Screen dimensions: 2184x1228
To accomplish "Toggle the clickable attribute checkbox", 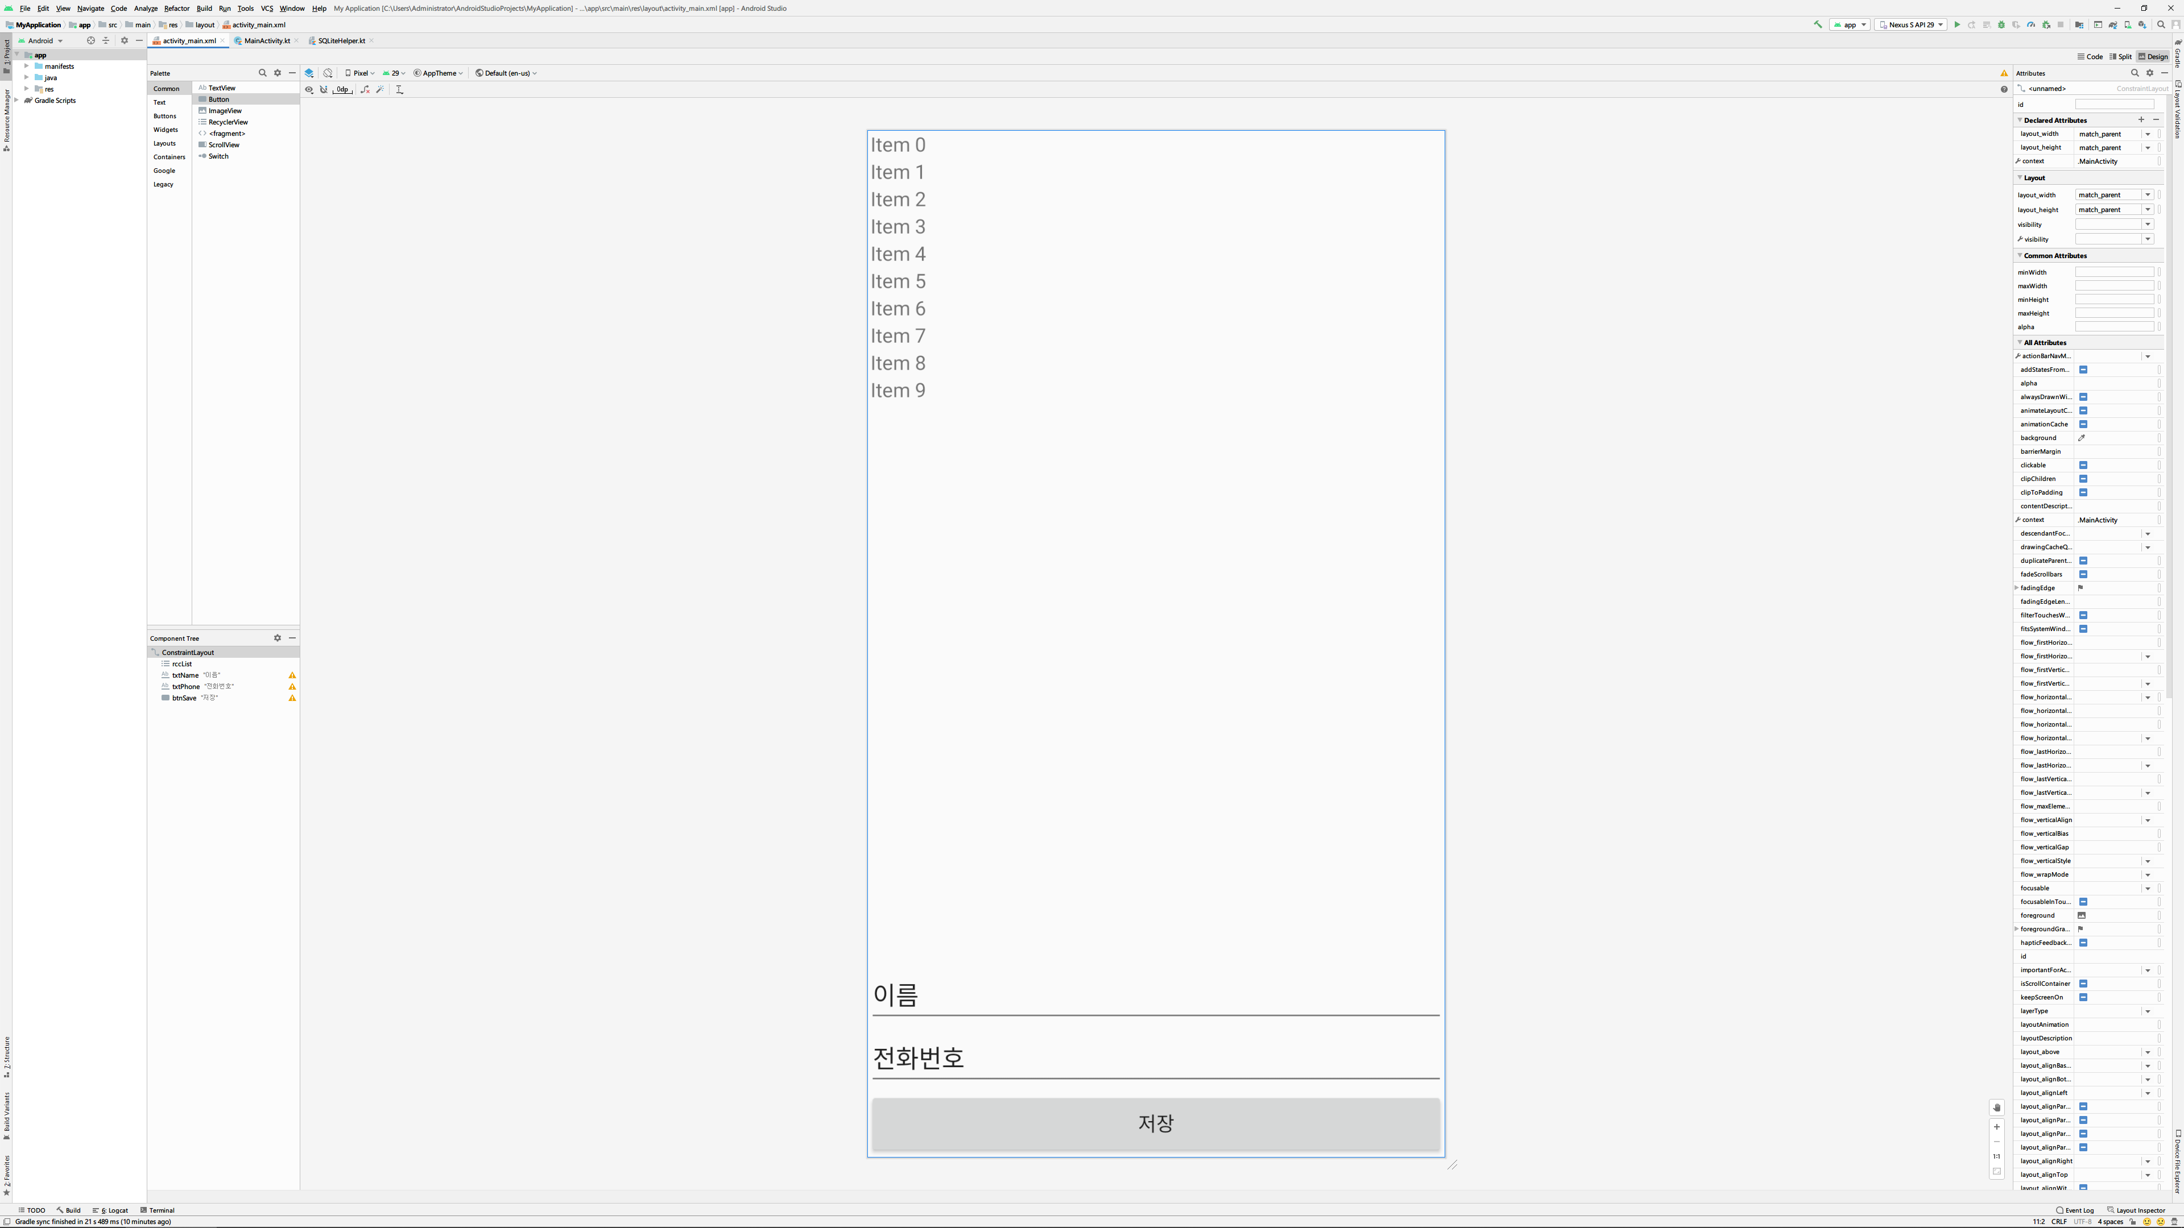I will click(2082, 465).
